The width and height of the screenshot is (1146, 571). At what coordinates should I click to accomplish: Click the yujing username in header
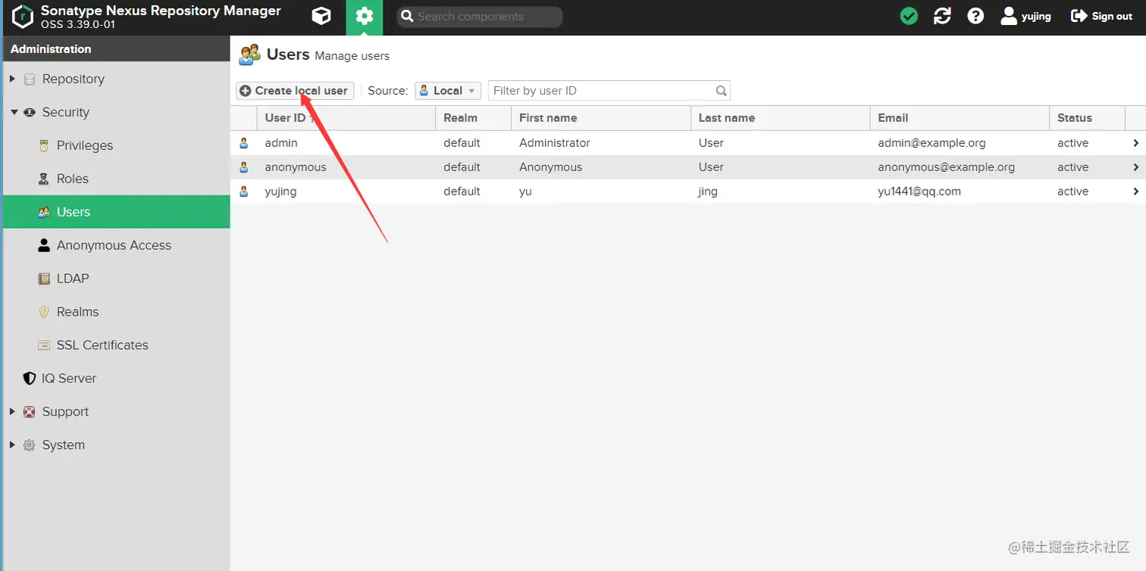coord(1036,16)
